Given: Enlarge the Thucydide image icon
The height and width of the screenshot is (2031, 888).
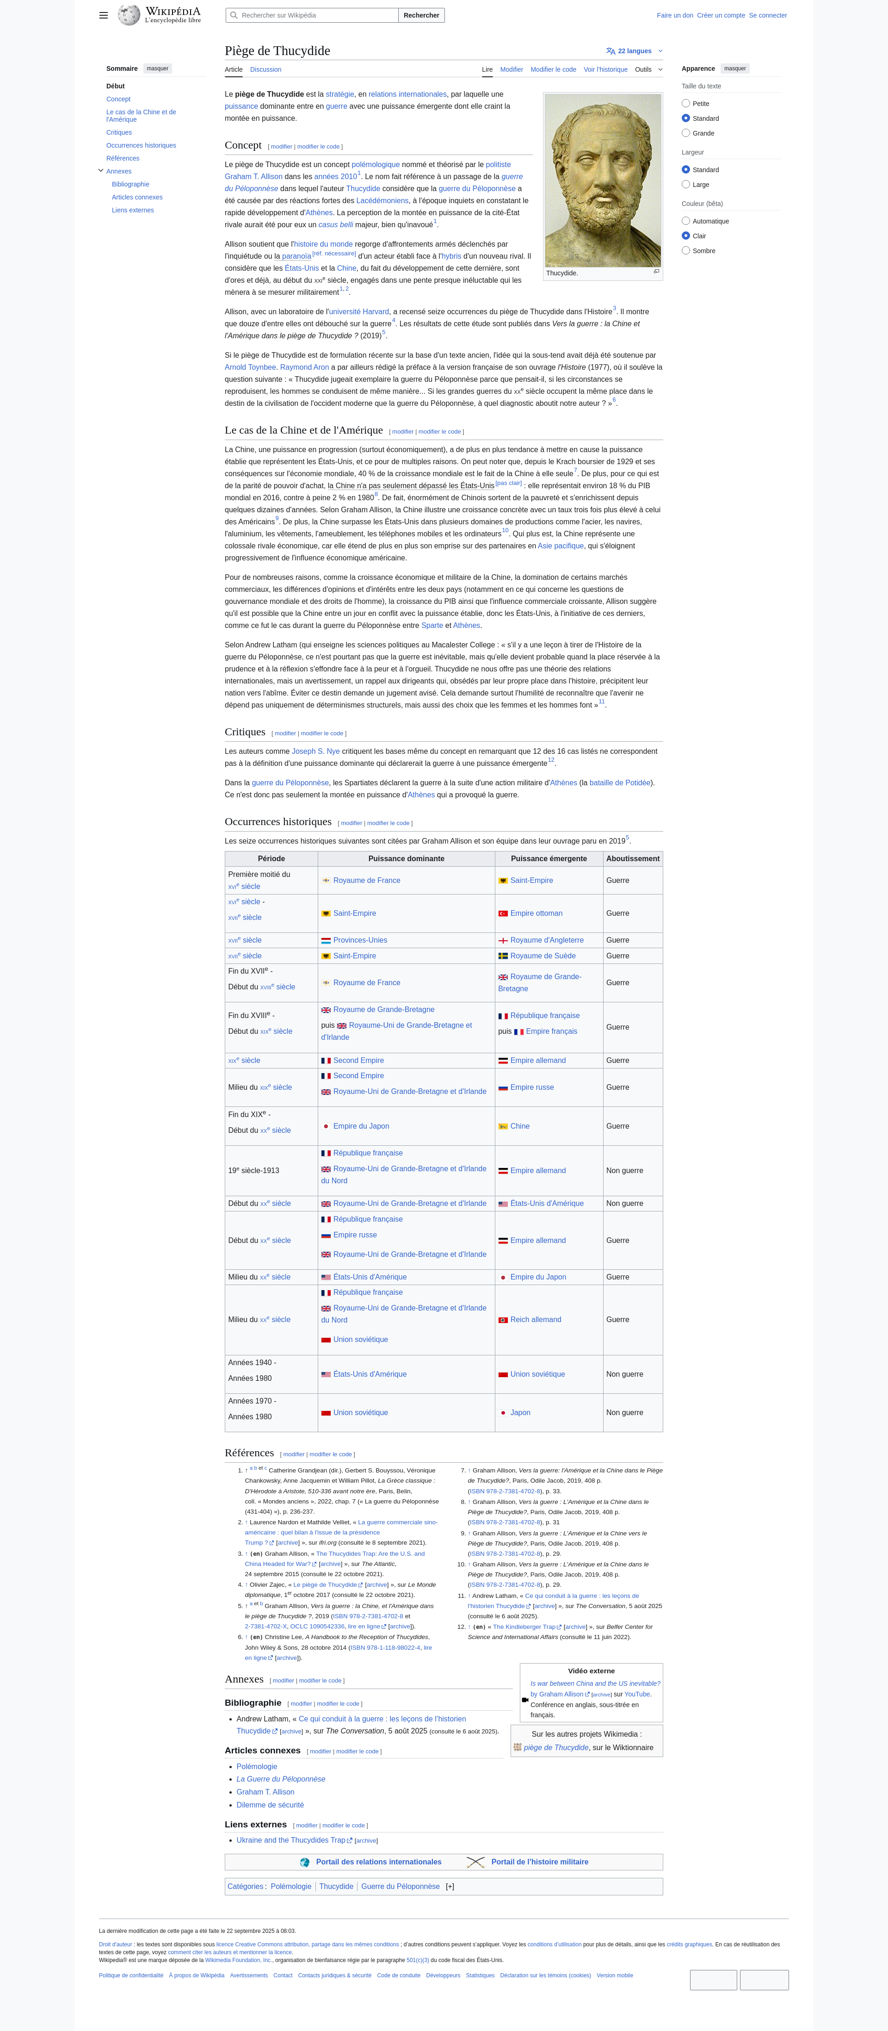Looking at the screenshot, I should tap(656, 271).
